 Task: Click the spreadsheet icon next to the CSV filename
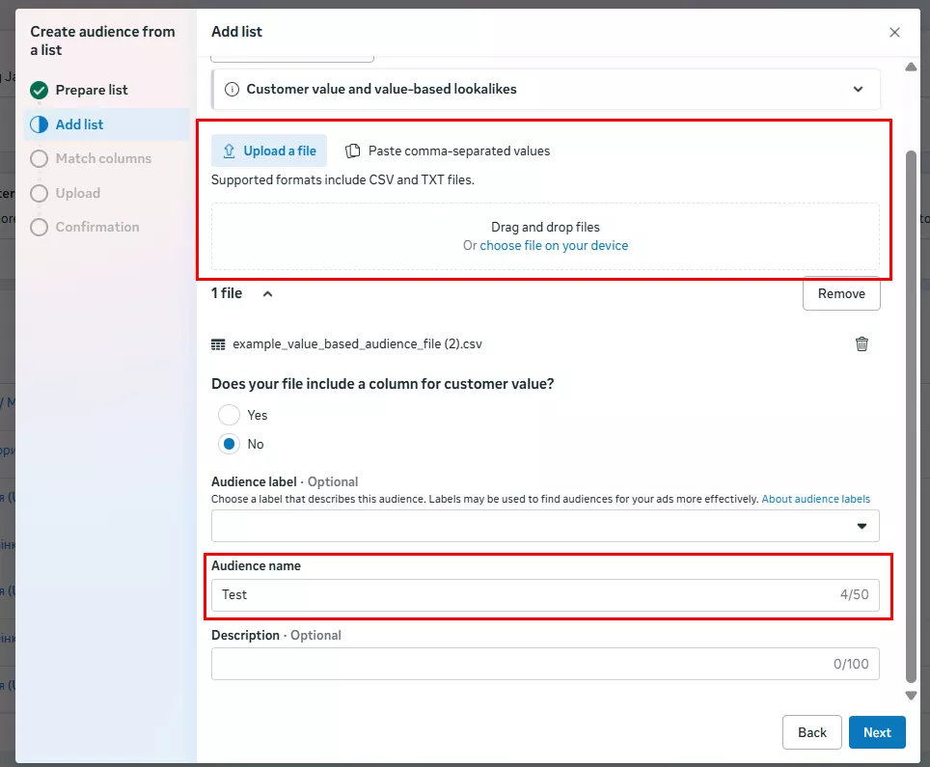218,344
